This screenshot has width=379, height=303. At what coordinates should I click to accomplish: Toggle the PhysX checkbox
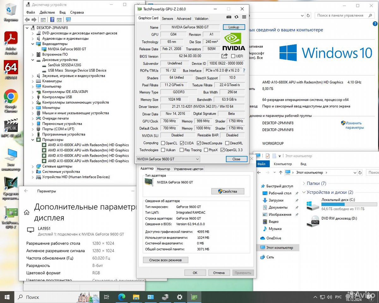point(206,150)
